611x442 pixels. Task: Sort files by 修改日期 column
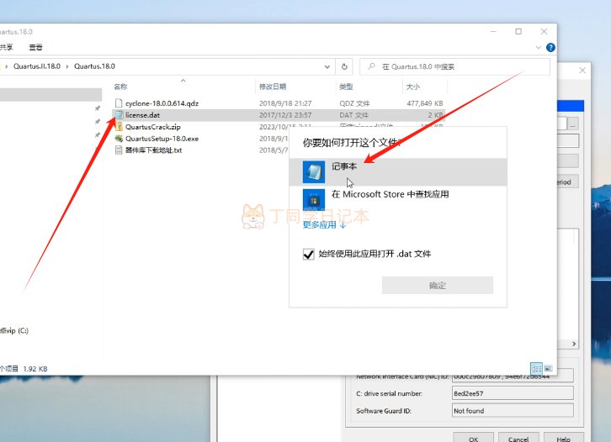pyautogui.click(x=273, y=87)
